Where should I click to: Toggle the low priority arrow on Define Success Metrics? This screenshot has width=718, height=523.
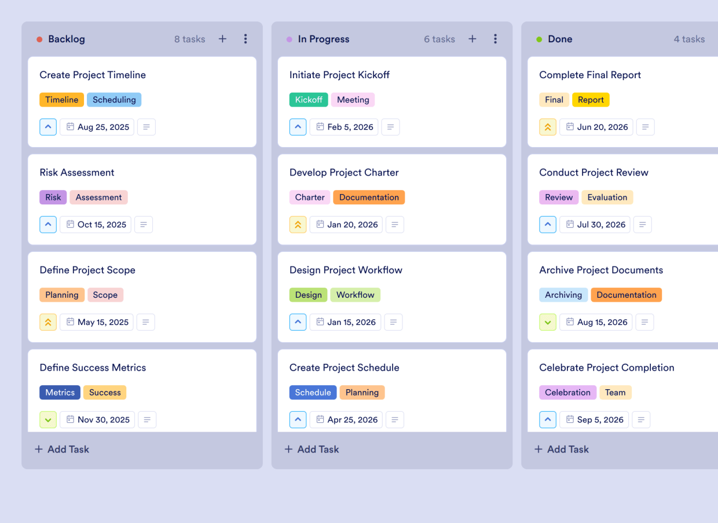pos(48,419)
